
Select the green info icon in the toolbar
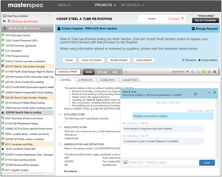coord(203,72)
